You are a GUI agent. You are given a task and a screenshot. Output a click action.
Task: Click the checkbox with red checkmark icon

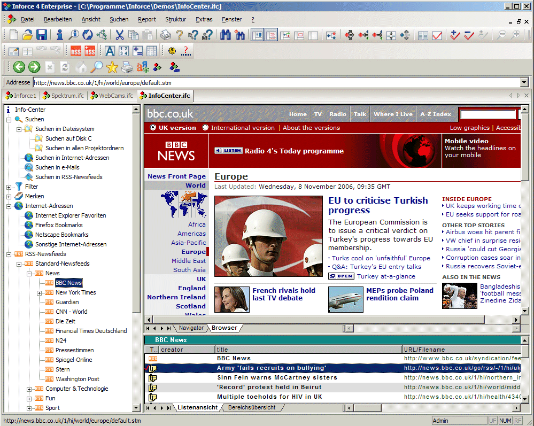click(437, 35)
